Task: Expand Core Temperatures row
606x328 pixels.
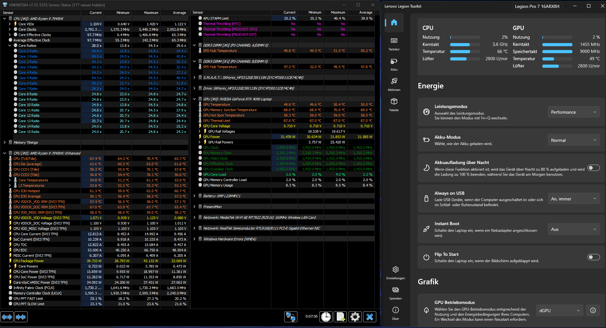Action: [x=10, y=180]
